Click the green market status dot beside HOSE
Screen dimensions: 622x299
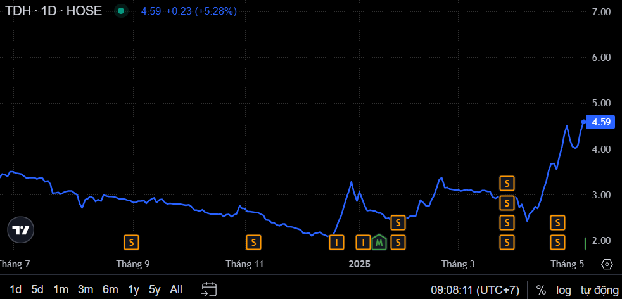click(x=121, y=11)
